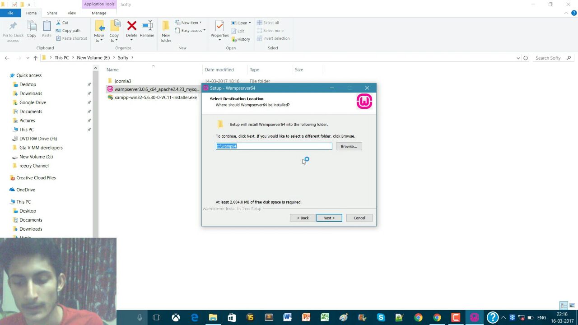Click microphone icon on taskbar

140,318
